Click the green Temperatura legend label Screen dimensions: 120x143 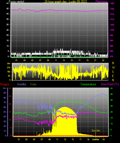[x=88, y=84]
